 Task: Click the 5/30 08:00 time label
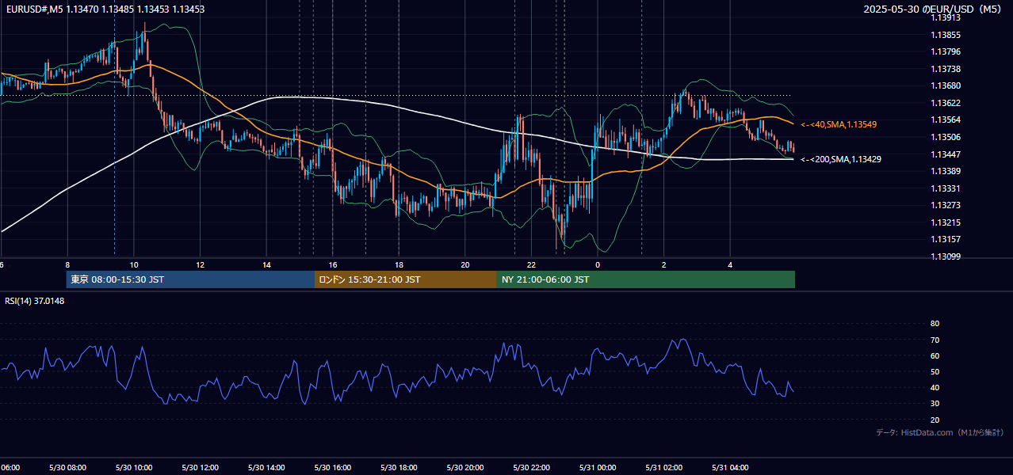pyautogui.click(x=67, y=468)
